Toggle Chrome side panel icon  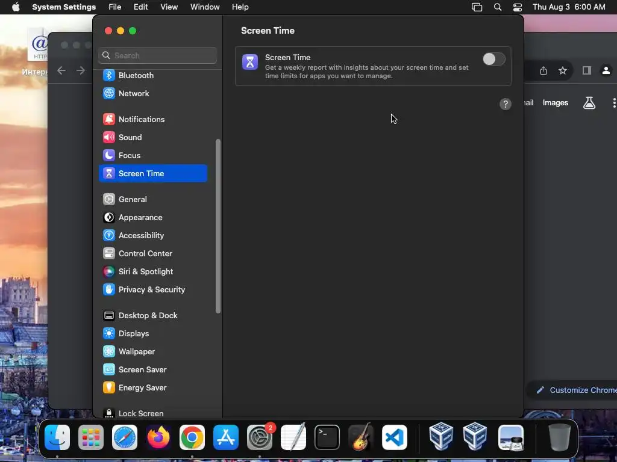click(x=587, y=71)
